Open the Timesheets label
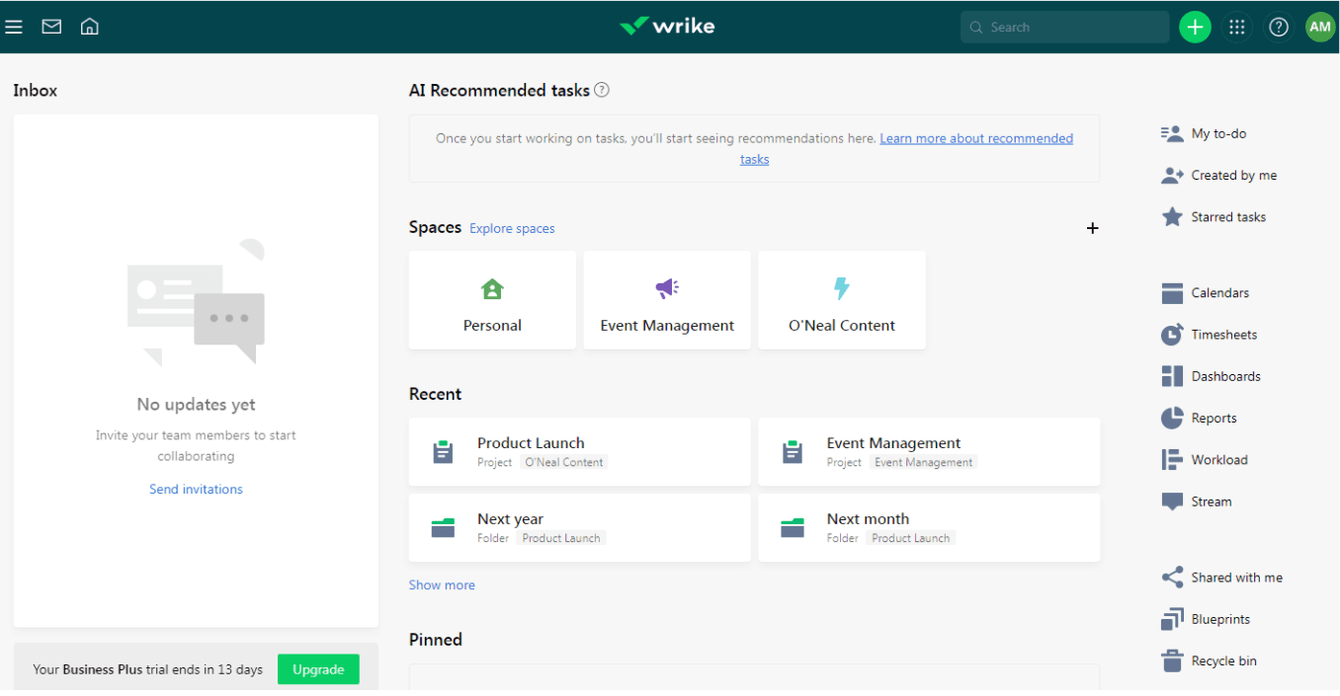Viewport: 1340px width, 696px height. [x=1224, y=335]
